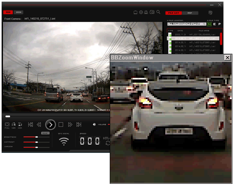Viewport: 234px width, 185px height.
Task: Switch to the 2CH channel view
Action: (18, 12)
